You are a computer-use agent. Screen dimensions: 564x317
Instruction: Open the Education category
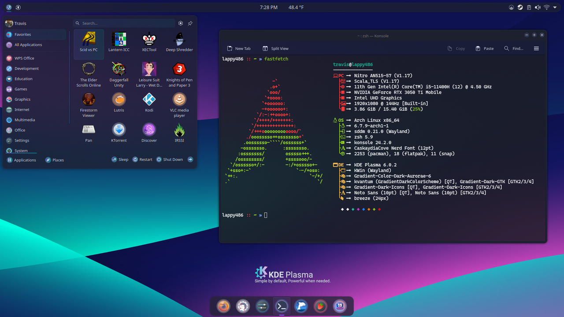35,79
